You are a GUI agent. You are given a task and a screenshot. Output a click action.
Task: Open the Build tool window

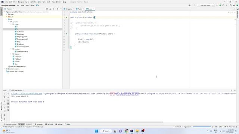click(68, 124)
